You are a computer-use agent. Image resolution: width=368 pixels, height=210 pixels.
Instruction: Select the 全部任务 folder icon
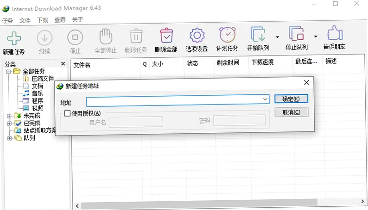coord(17,71)
